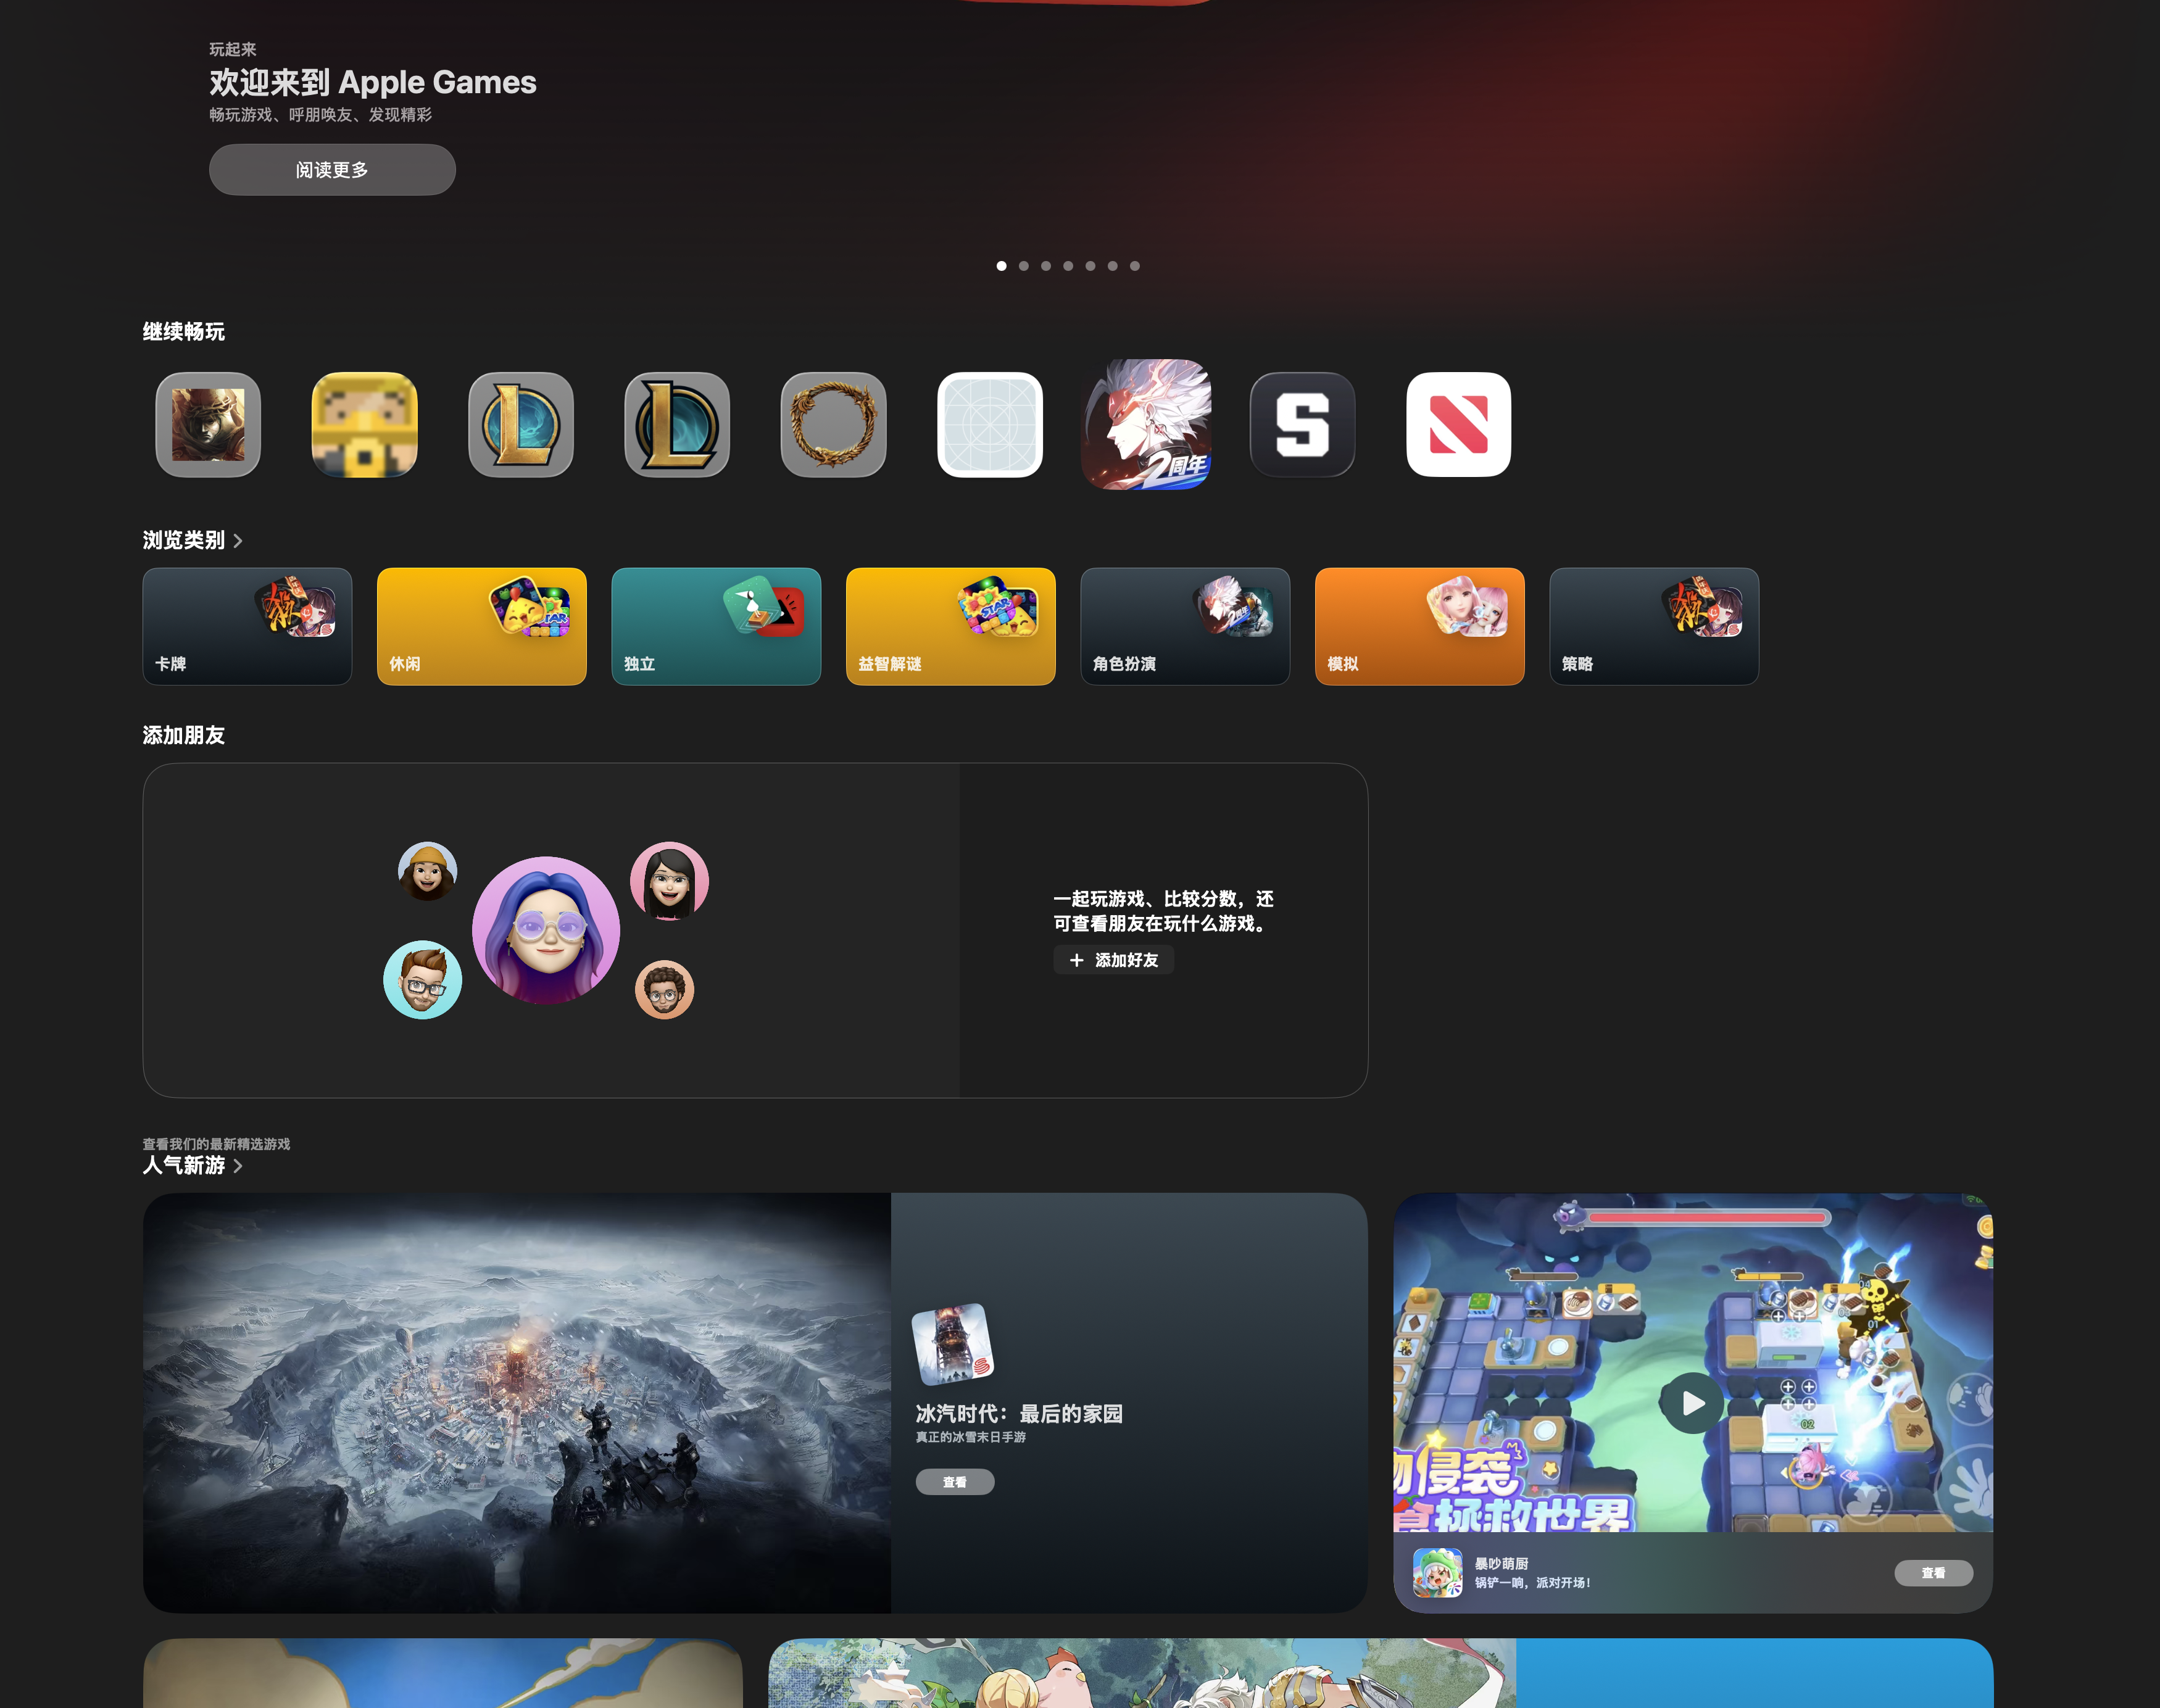The width and height of the screenshot is (2160, 1708).
Task: Open the white S letter app icon
Action: point(1302,425)
